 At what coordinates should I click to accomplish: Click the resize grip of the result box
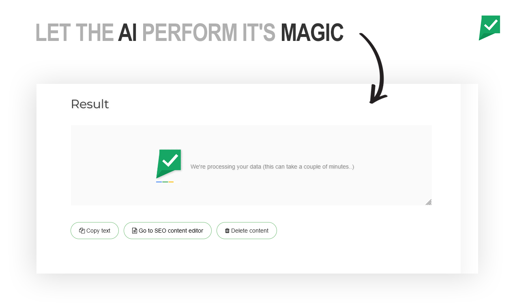coord(429,202)
